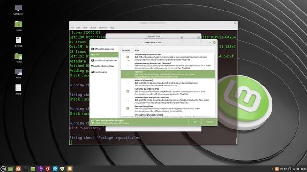Open the update shield tray icon
Image resolution: width=307 pixels, height=172 pixels.
285,169
